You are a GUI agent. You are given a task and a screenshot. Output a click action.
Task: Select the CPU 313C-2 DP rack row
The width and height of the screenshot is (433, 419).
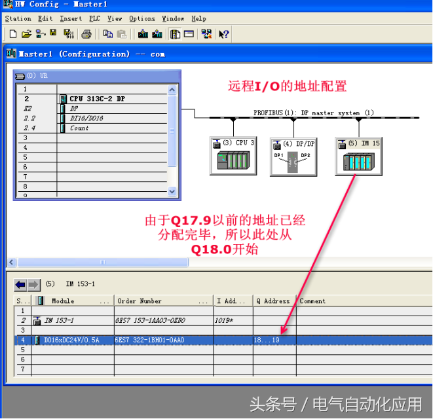pyautogui.click(x=97, y=99)
